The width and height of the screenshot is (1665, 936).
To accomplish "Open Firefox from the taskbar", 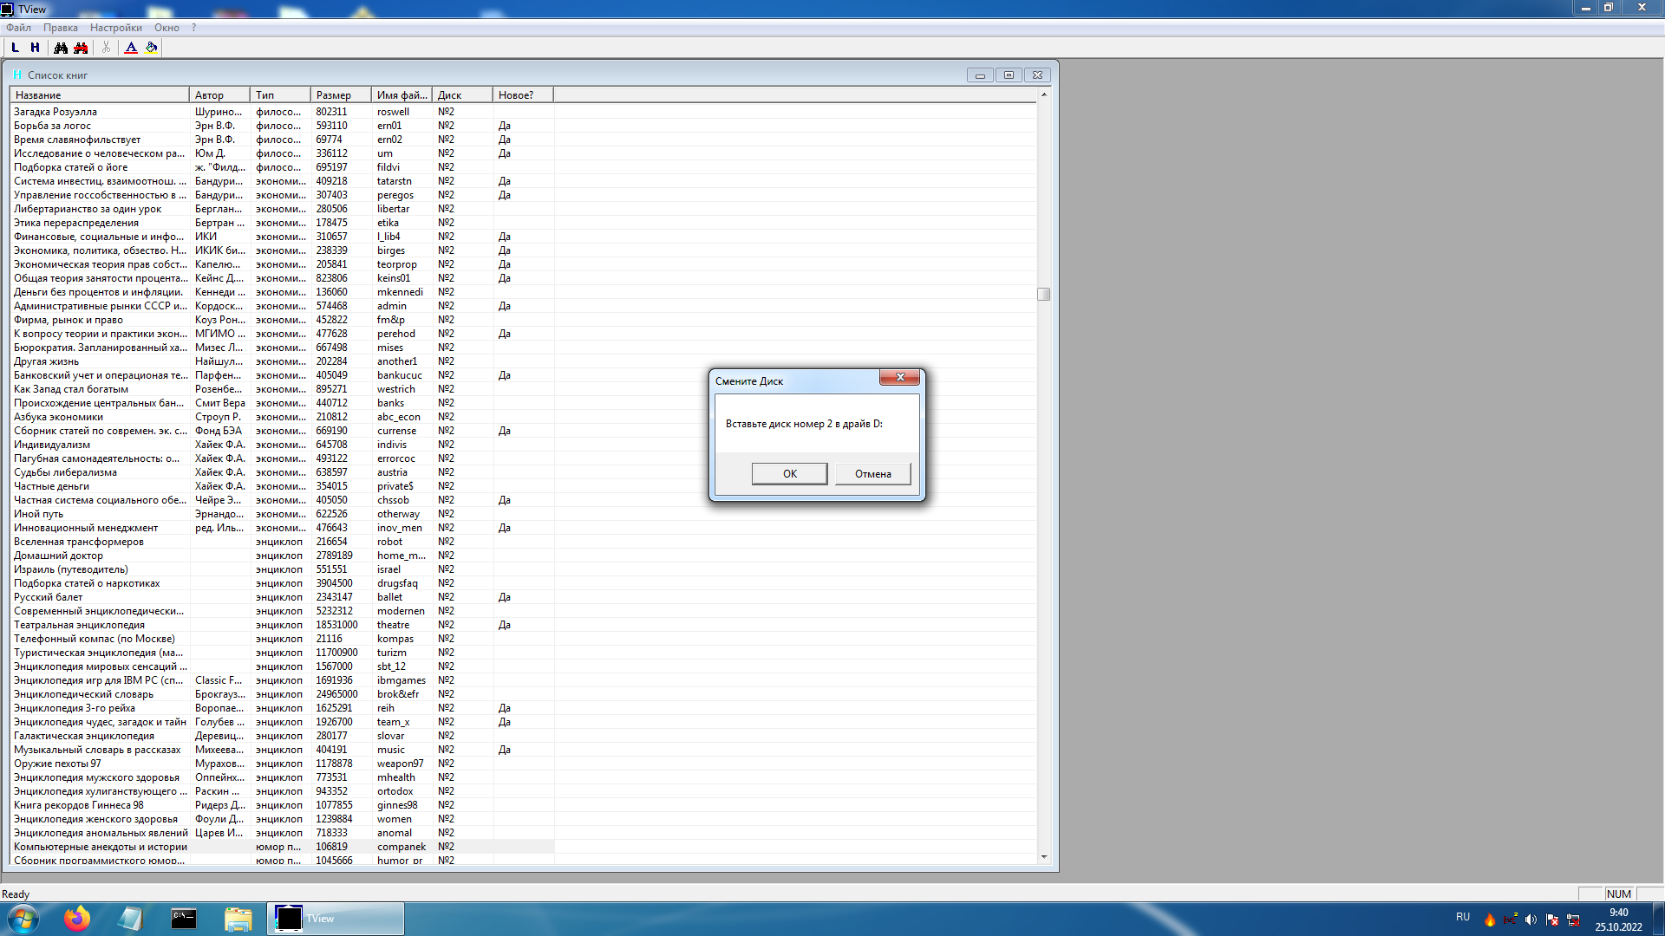I will pos(77,919).
